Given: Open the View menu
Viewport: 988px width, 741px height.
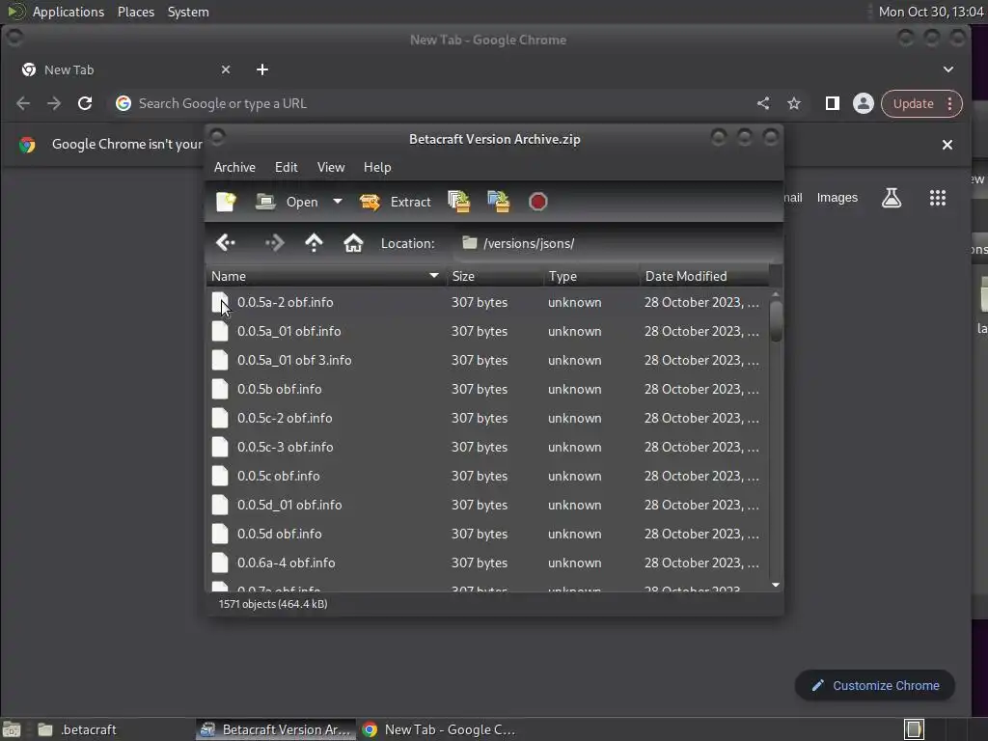Looking at the screenshot, I should (331, 167).
